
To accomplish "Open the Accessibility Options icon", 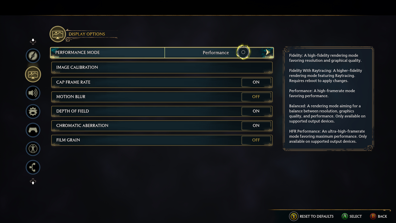I will 33,148.
